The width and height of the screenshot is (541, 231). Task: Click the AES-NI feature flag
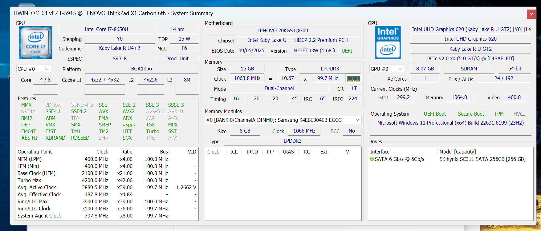click(x=29, y=138)
